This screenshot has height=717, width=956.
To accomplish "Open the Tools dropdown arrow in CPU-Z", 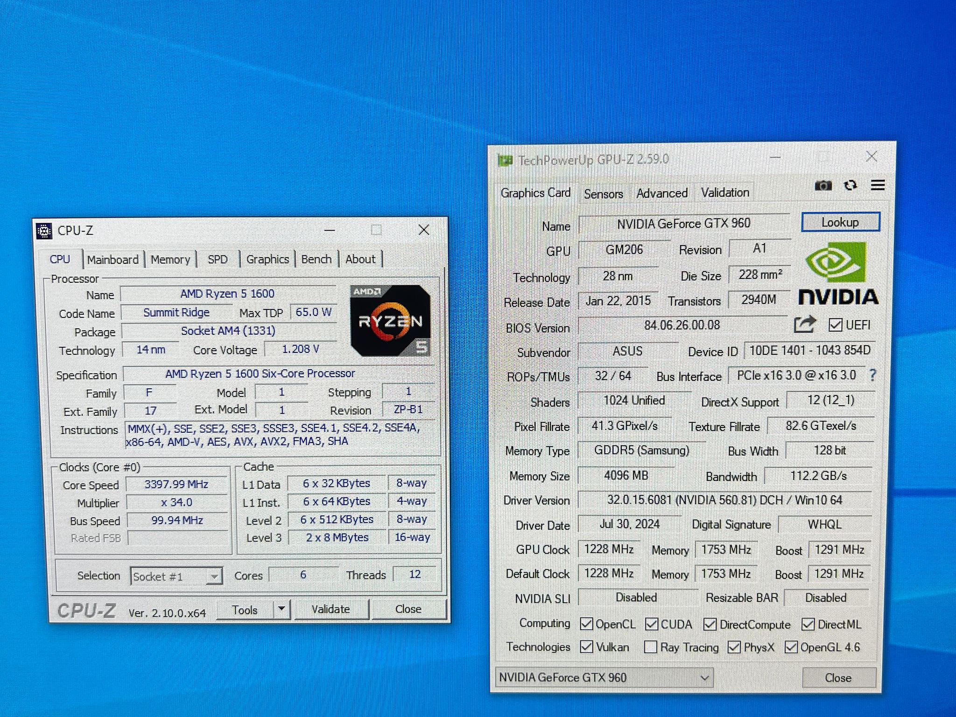I will [x=281, y=609].
